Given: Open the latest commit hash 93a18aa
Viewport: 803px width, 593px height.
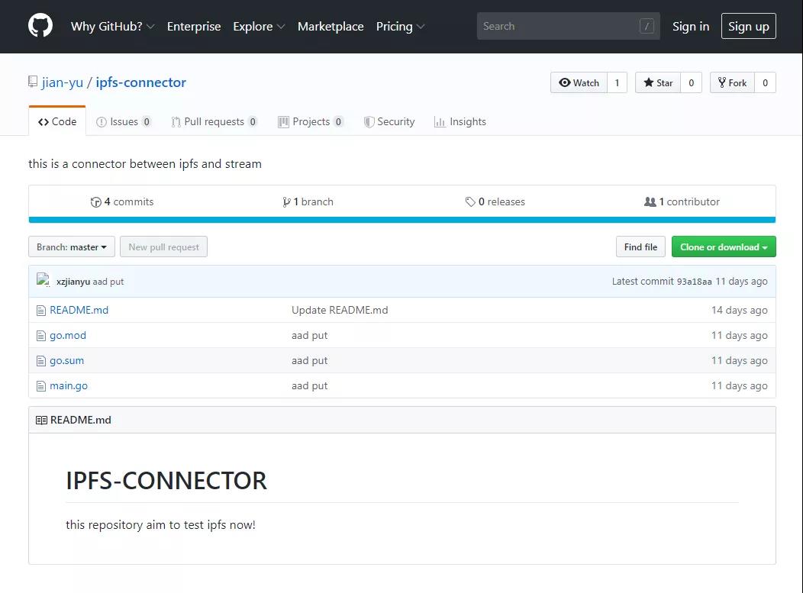Looking at the screenshot, I should click(694, 282).
